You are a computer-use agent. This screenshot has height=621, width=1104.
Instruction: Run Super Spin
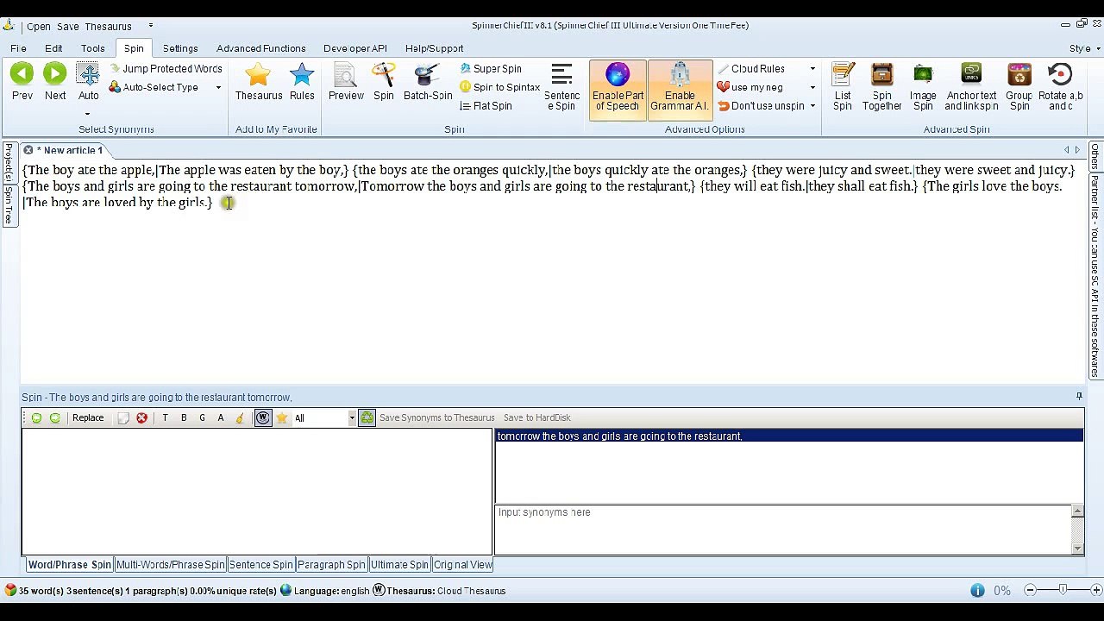pyautogui.click(x=491, y=68)
